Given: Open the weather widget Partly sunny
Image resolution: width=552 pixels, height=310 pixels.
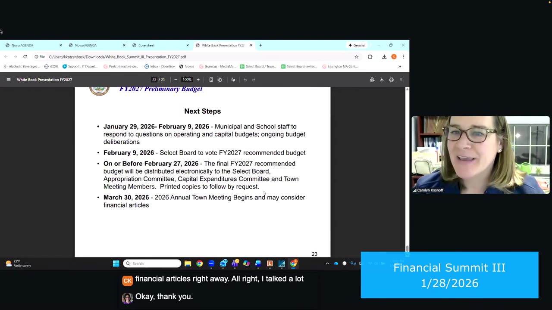Looking at the screenshot, I should tap(18, 263).
